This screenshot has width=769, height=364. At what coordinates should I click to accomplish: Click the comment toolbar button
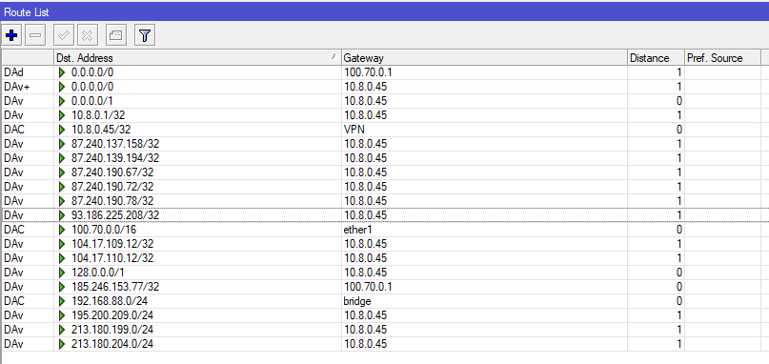116,35
